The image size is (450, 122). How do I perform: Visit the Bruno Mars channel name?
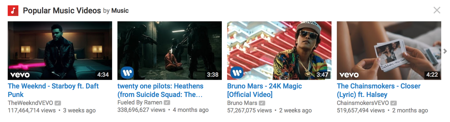[x=242, y=103]
